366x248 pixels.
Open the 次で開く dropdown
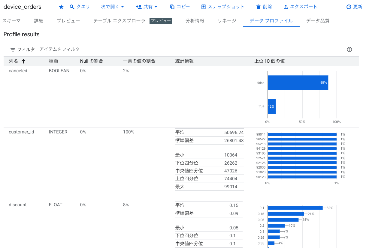[x=113, y=7]
